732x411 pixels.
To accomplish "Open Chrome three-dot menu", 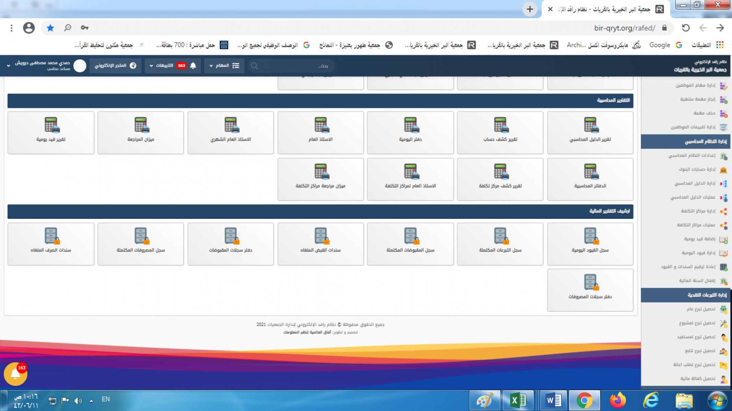I will pos(11,28).
